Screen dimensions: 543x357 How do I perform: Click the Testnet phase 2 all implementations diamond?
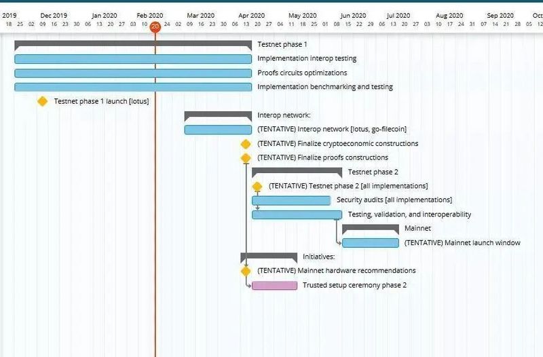(257, 187)
